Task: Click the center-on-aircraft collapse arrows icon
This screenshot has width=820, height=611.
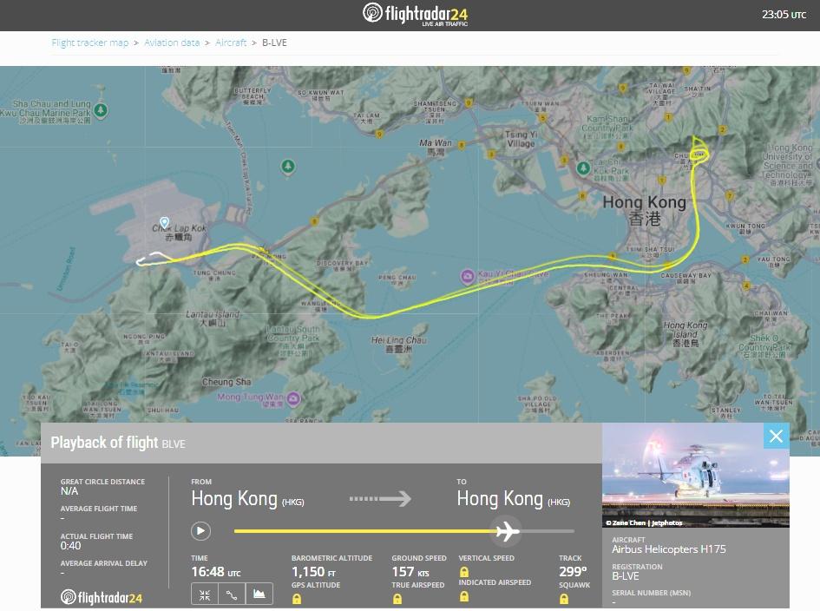Action: 205,595
